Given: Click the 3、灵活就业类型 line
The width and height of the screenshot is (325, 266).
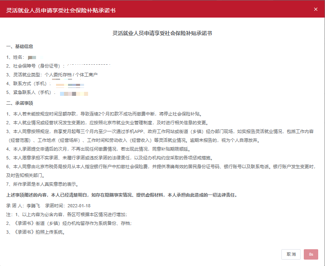Looking at the screenshot, I should [x=52, y=75].
